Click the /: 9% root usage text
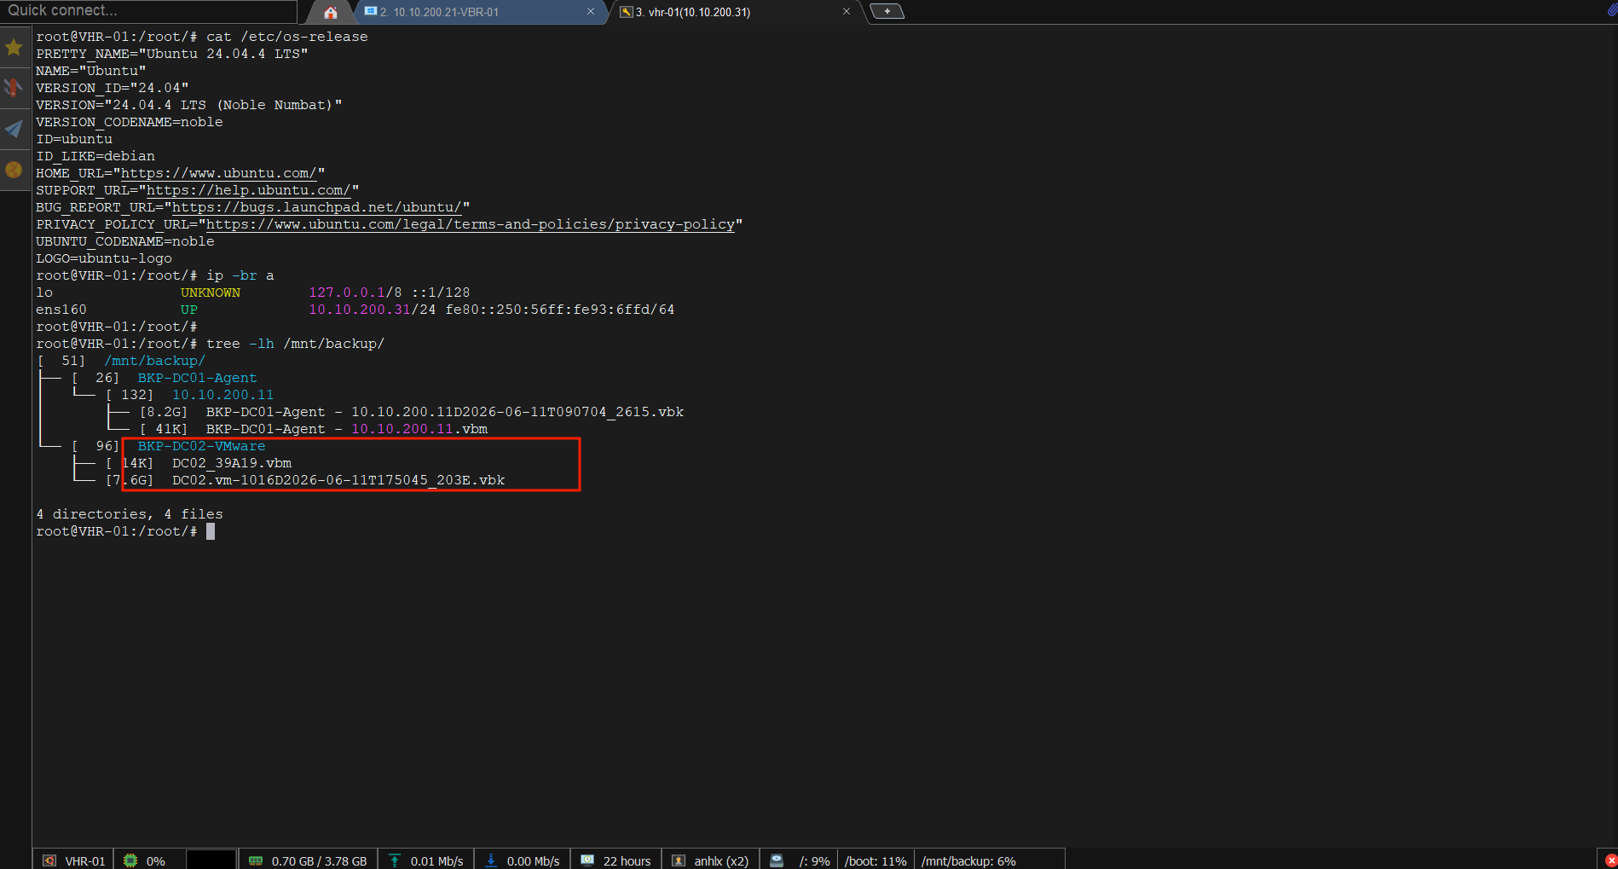 coord(815,861)
